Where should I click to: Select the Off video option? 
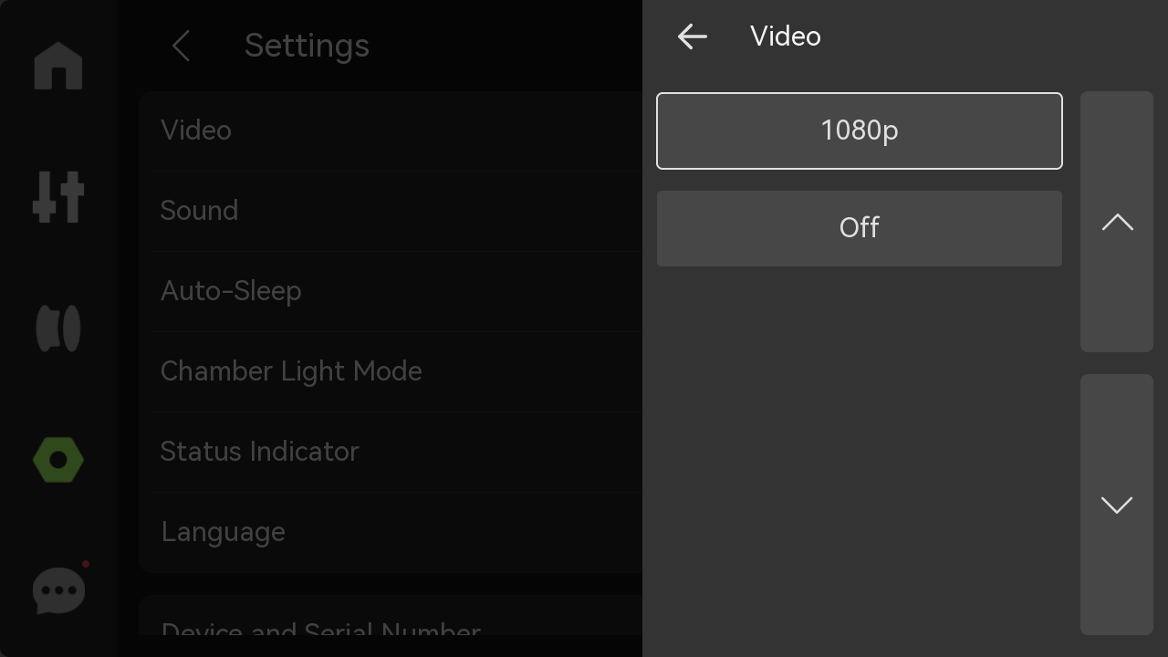(860, 228)
